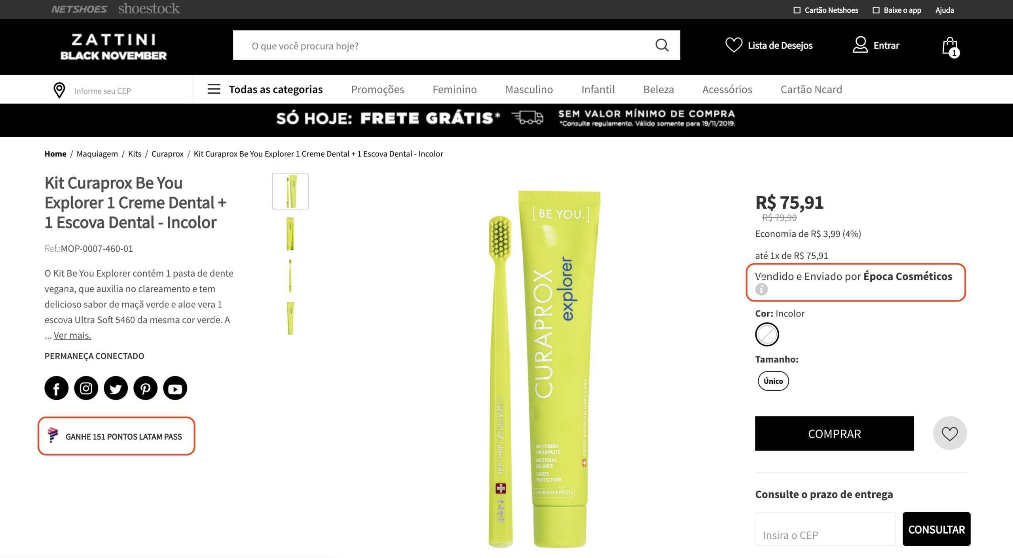This screenshot has height=558, width=1013.
Task: Open the shopping bag cart icon
Action: click(950, 47)
